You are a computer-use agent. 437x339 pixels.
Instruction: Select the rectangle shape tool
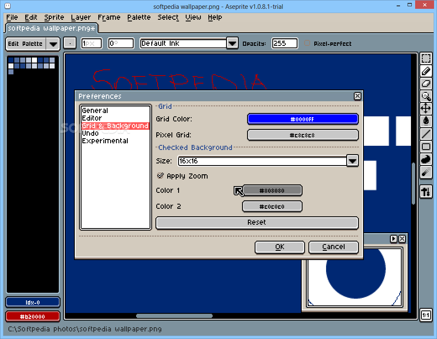click(x=426, y=147)
